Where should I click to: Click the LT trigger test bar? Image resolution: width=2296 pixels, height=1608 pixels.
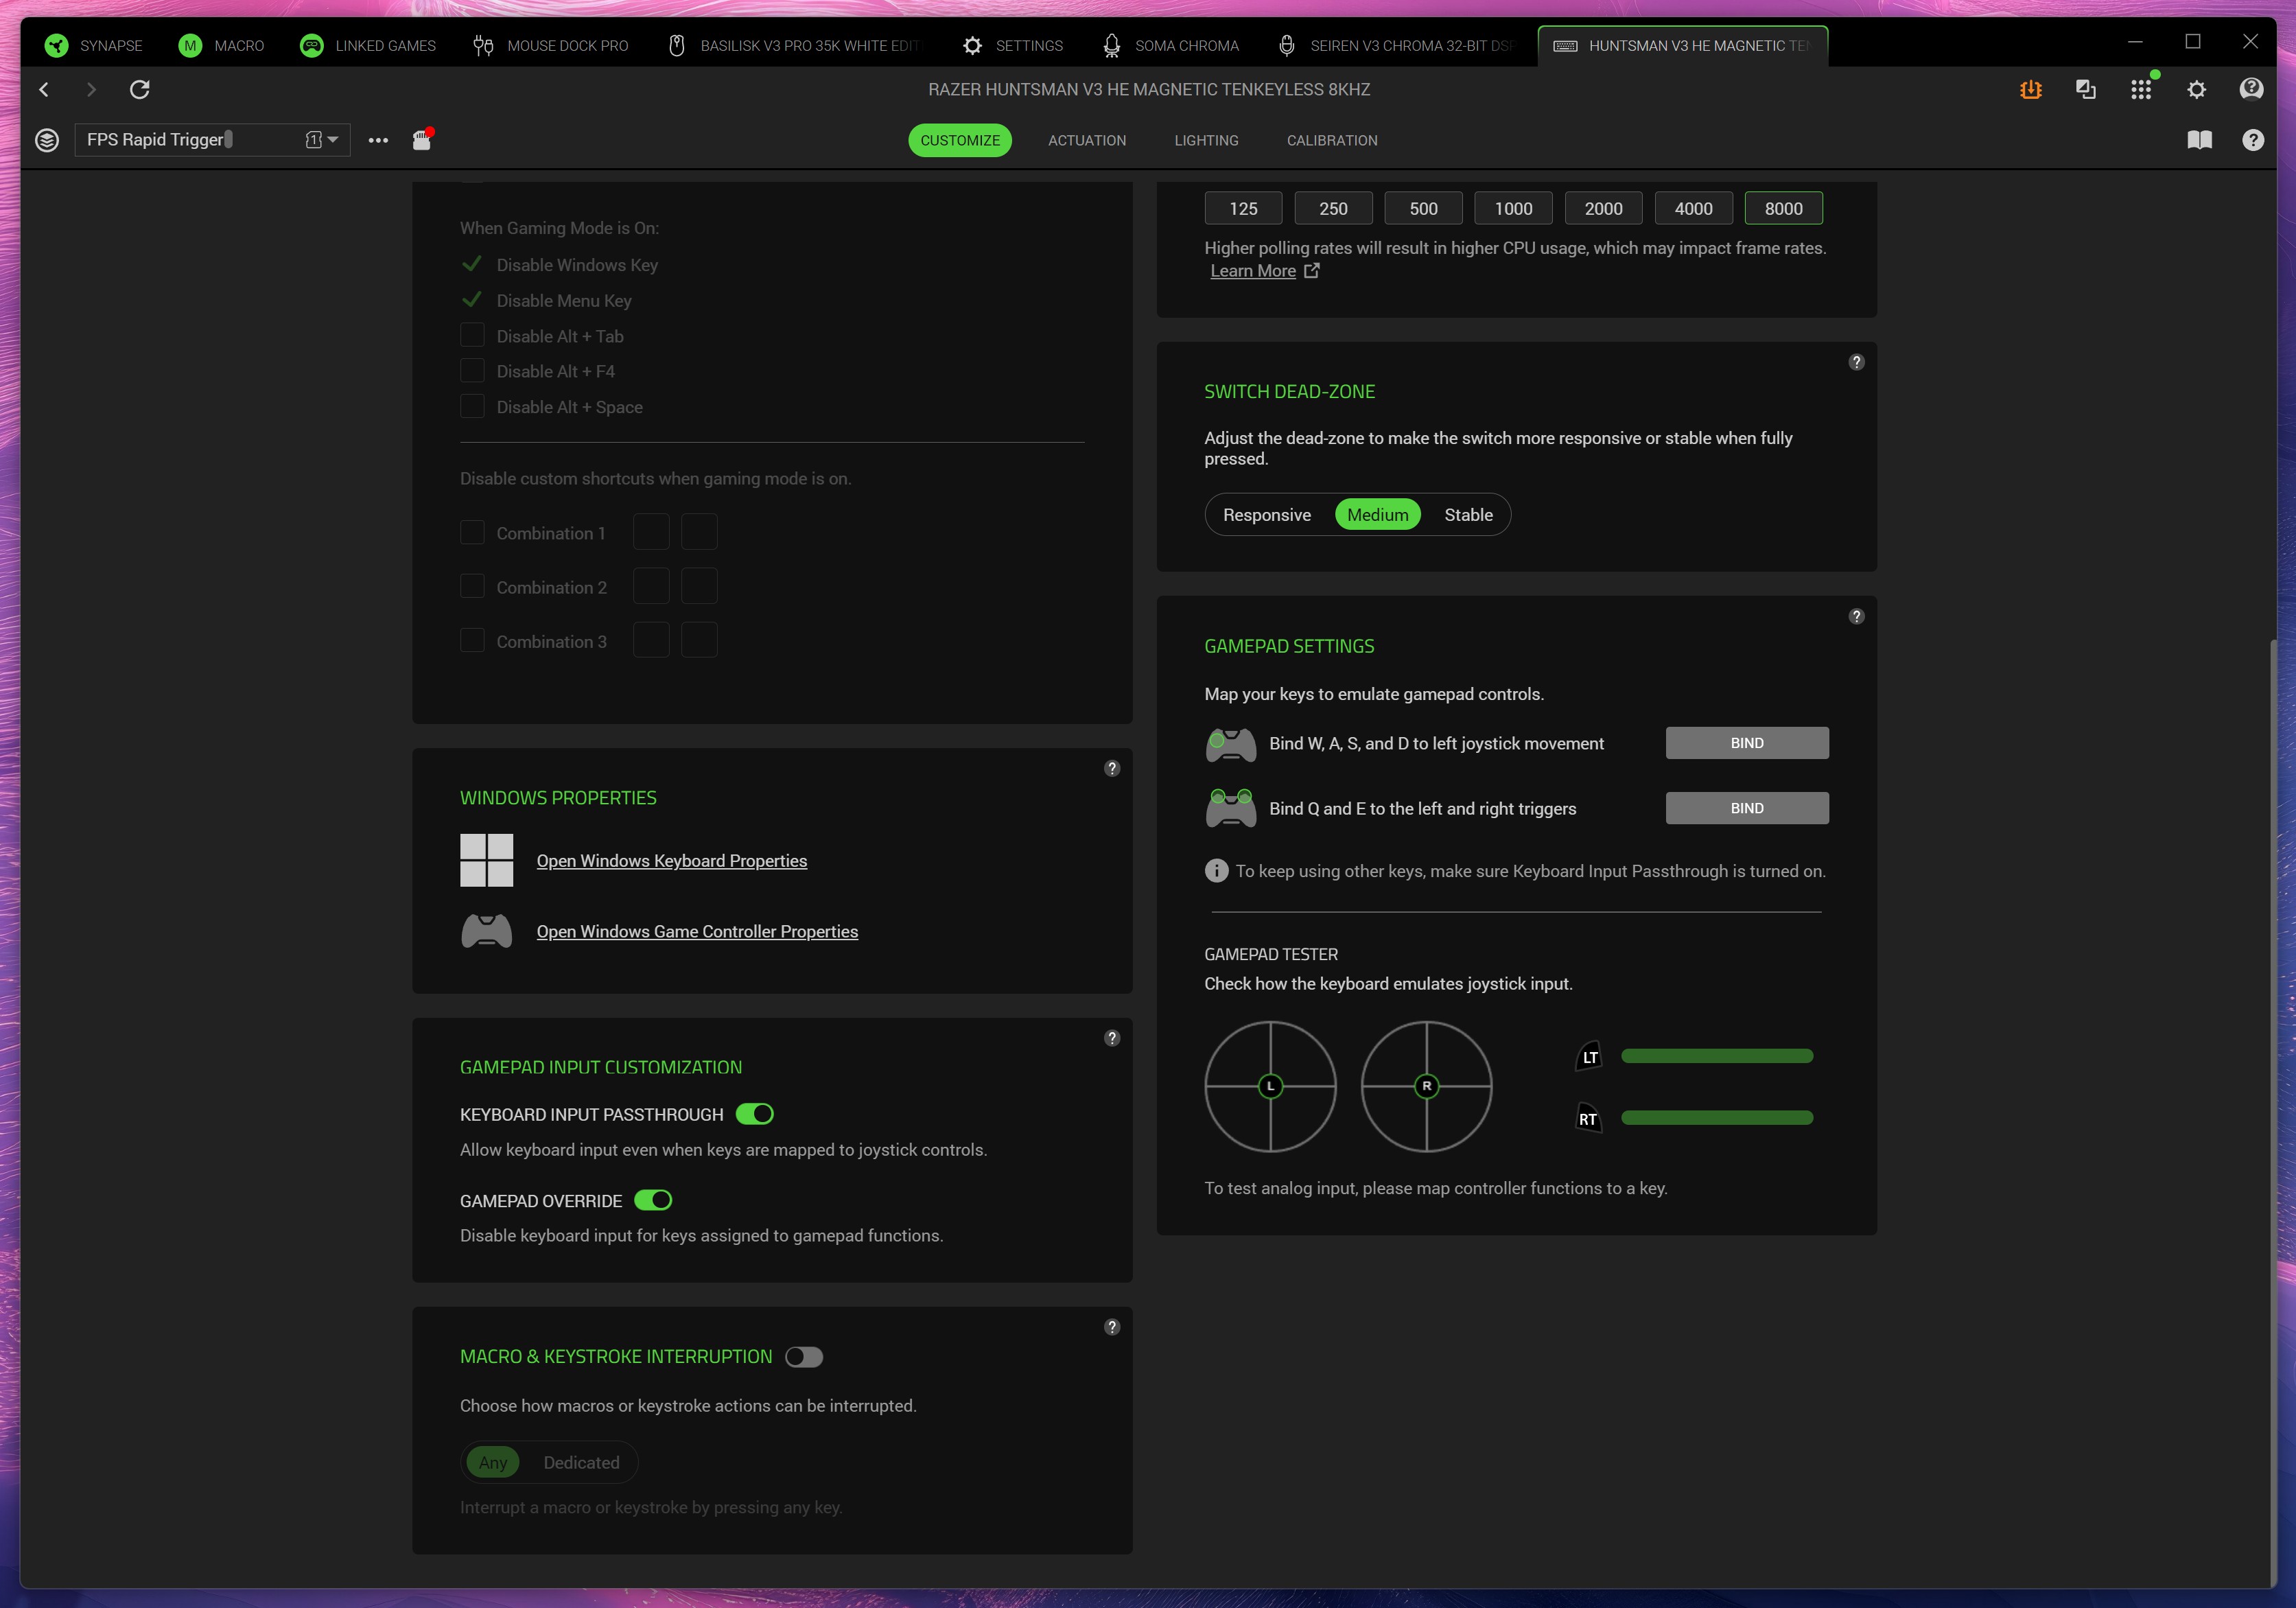point(1717,1056)
